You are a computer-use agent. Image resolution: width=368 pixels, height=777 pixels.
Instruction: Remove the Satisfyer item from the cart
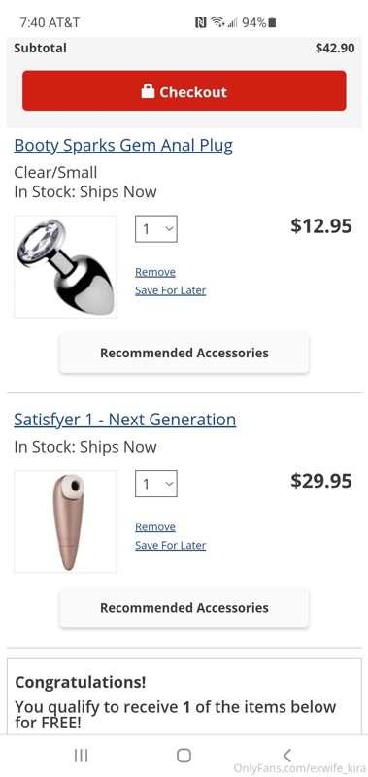(155, 526)
